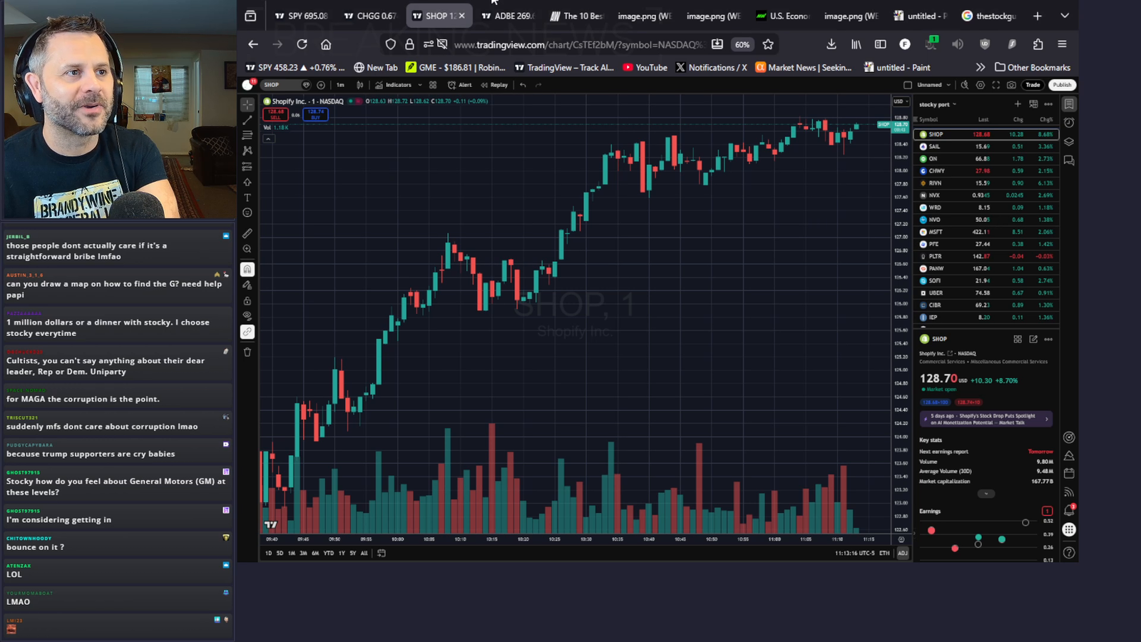Open the user profile menu avatar
Viewport: 1141px width, 642px height.
click(248, 85)
